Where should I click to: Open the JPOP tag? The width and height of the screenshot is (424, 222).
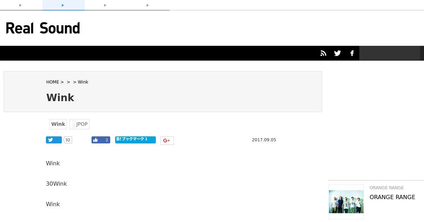[82, 124]
